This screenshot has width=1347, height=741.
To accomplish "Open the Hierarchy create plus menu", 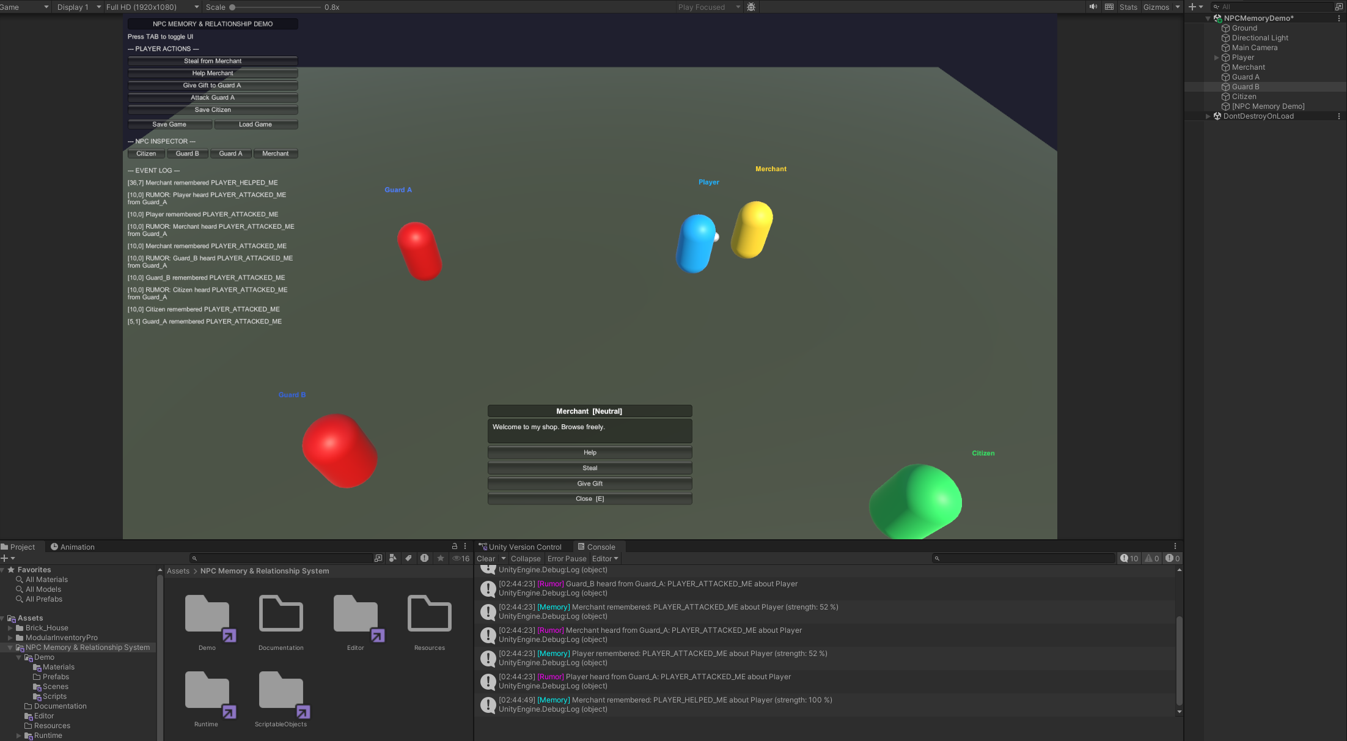I will [1195, 7].
